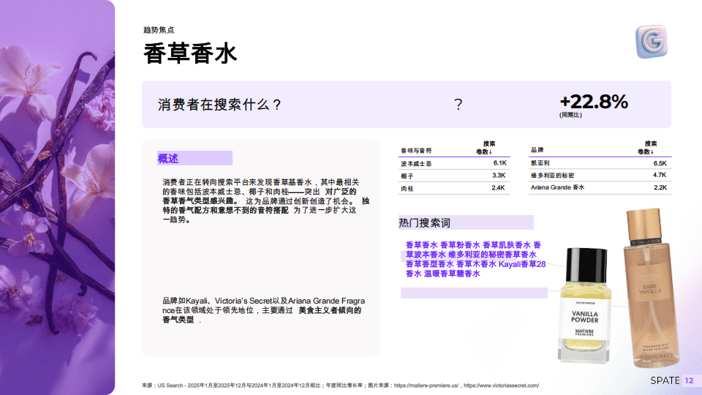This screenshot has height=395, width=702.
Task: Click the 概述 section heading
Action: click(x=168, y=158)
